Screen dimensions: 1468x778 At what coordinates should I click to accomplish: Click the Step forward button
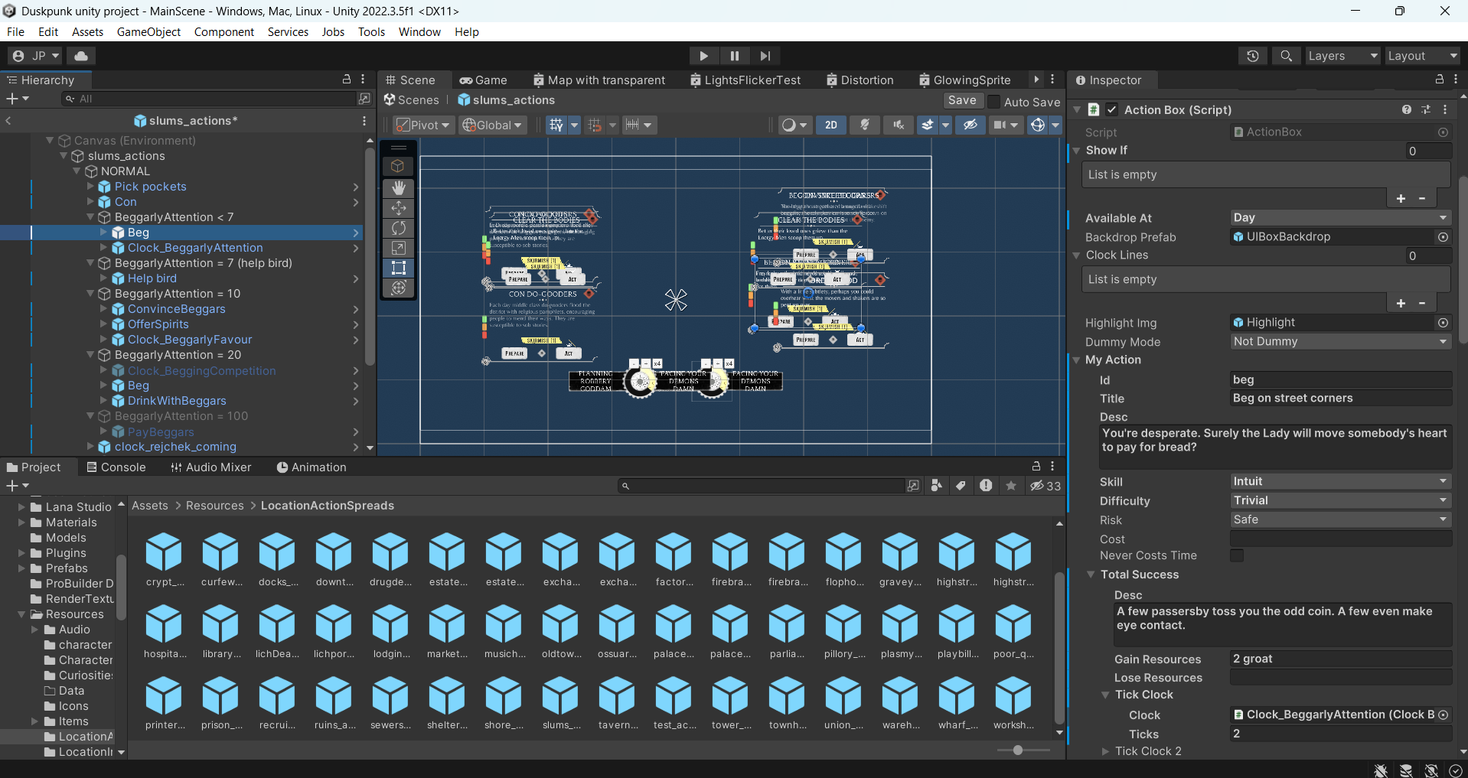click(765, 56)
